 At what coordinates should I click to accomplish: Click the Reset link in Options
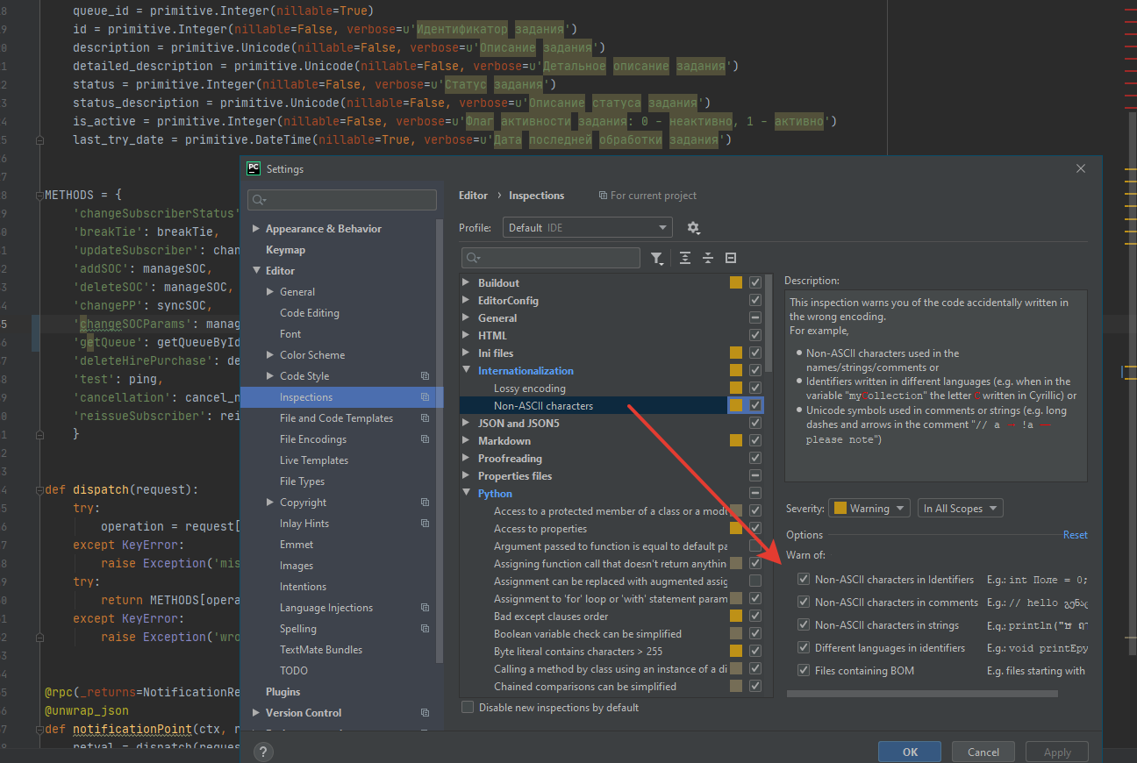tap(1075, 535)
